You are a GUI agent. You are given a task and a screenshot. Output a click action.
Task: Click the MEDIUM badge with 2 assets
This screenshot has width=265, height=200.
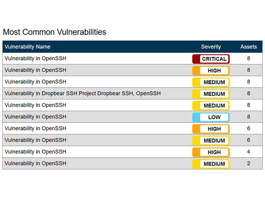211,164
